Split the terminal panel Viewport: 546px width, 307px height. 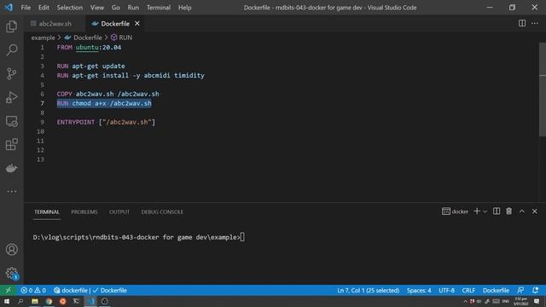click(x=497, y=211)
